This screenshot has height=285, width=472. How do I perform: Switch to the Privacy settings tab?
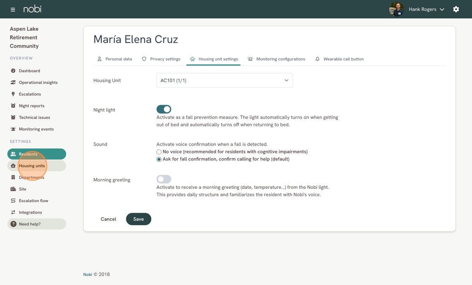tap(161, 59)
